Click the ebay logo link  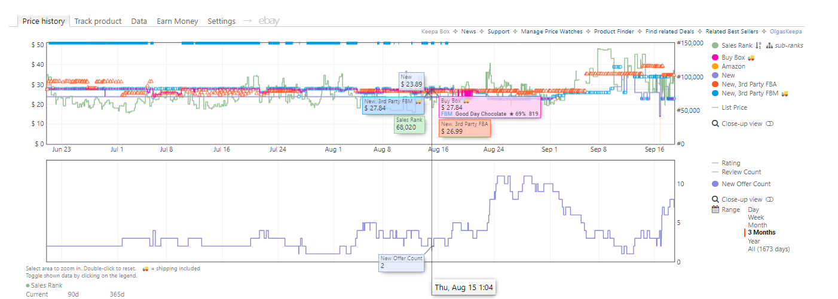[x=269, y=21]
